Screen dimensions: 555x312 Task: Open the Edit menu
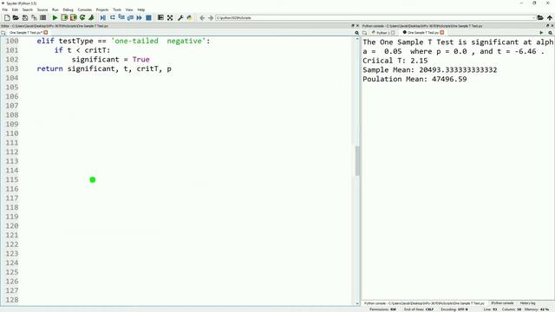(x=15, y=10)
